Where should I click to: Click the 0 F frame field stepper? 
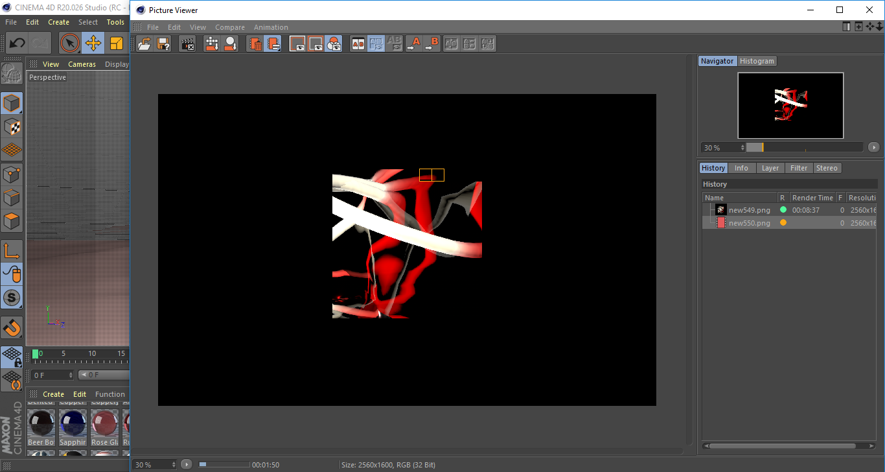click(71, 375)
